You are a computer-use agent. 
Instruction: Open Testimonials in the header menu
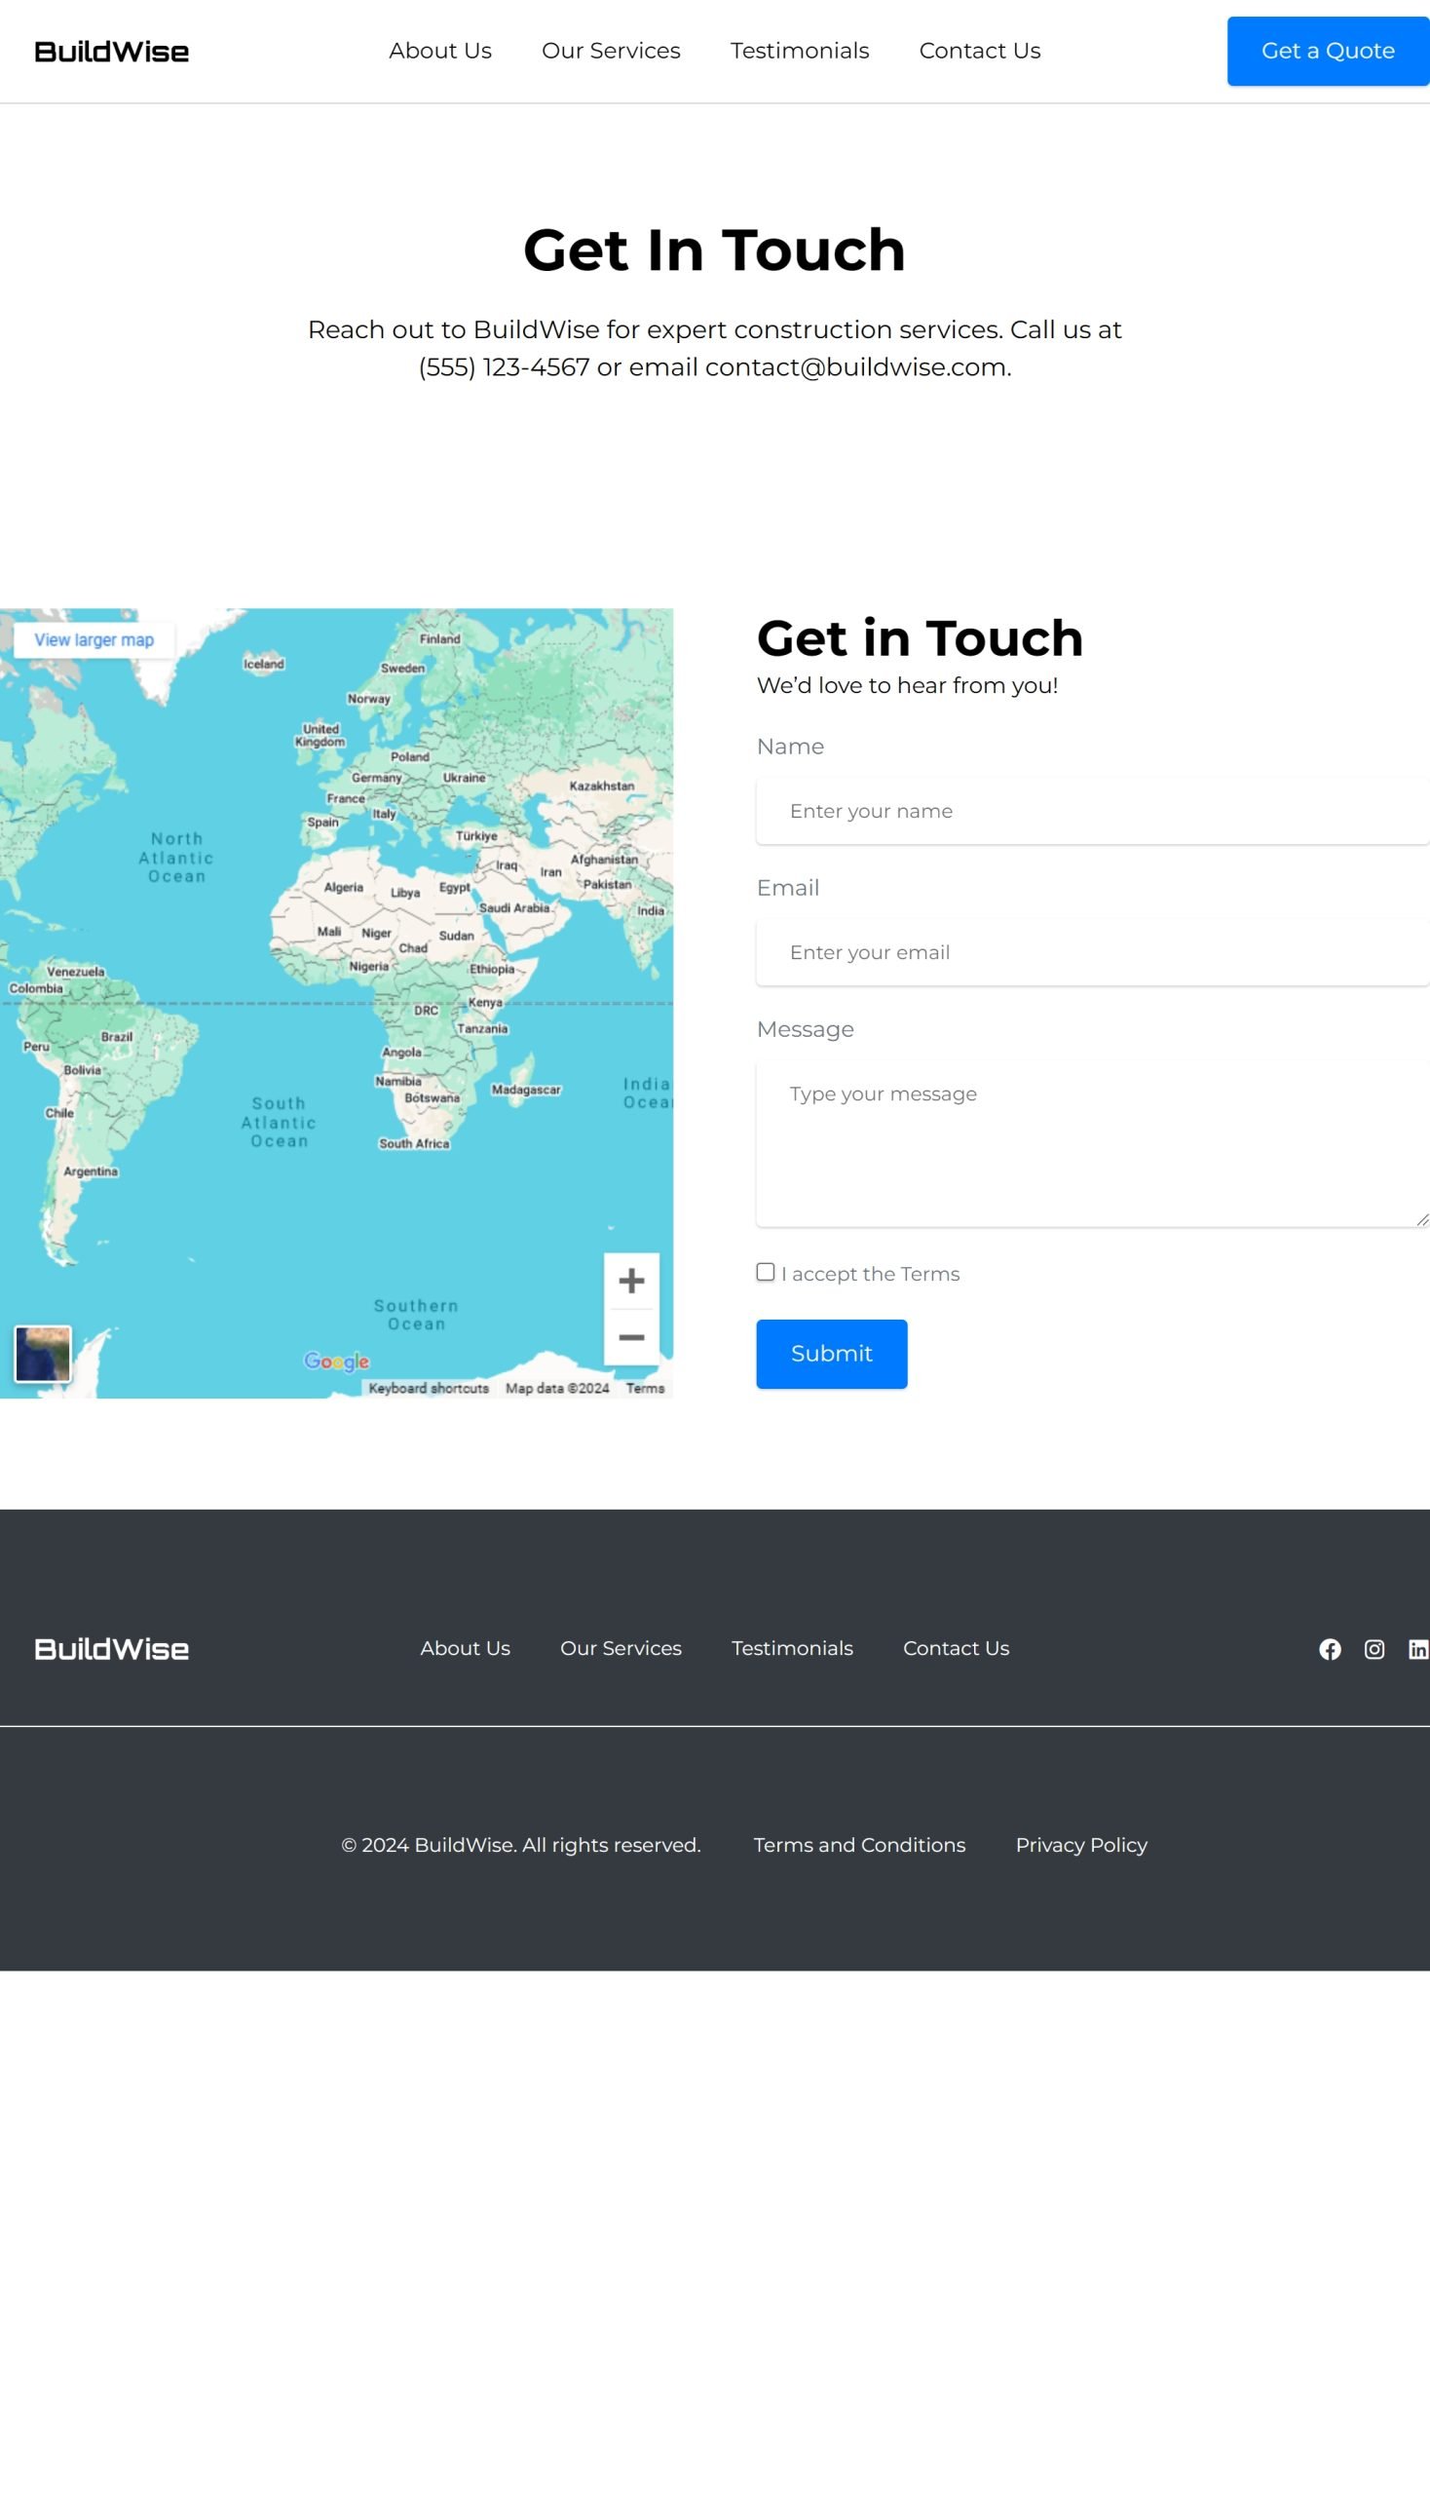click(x=800, y=51)
